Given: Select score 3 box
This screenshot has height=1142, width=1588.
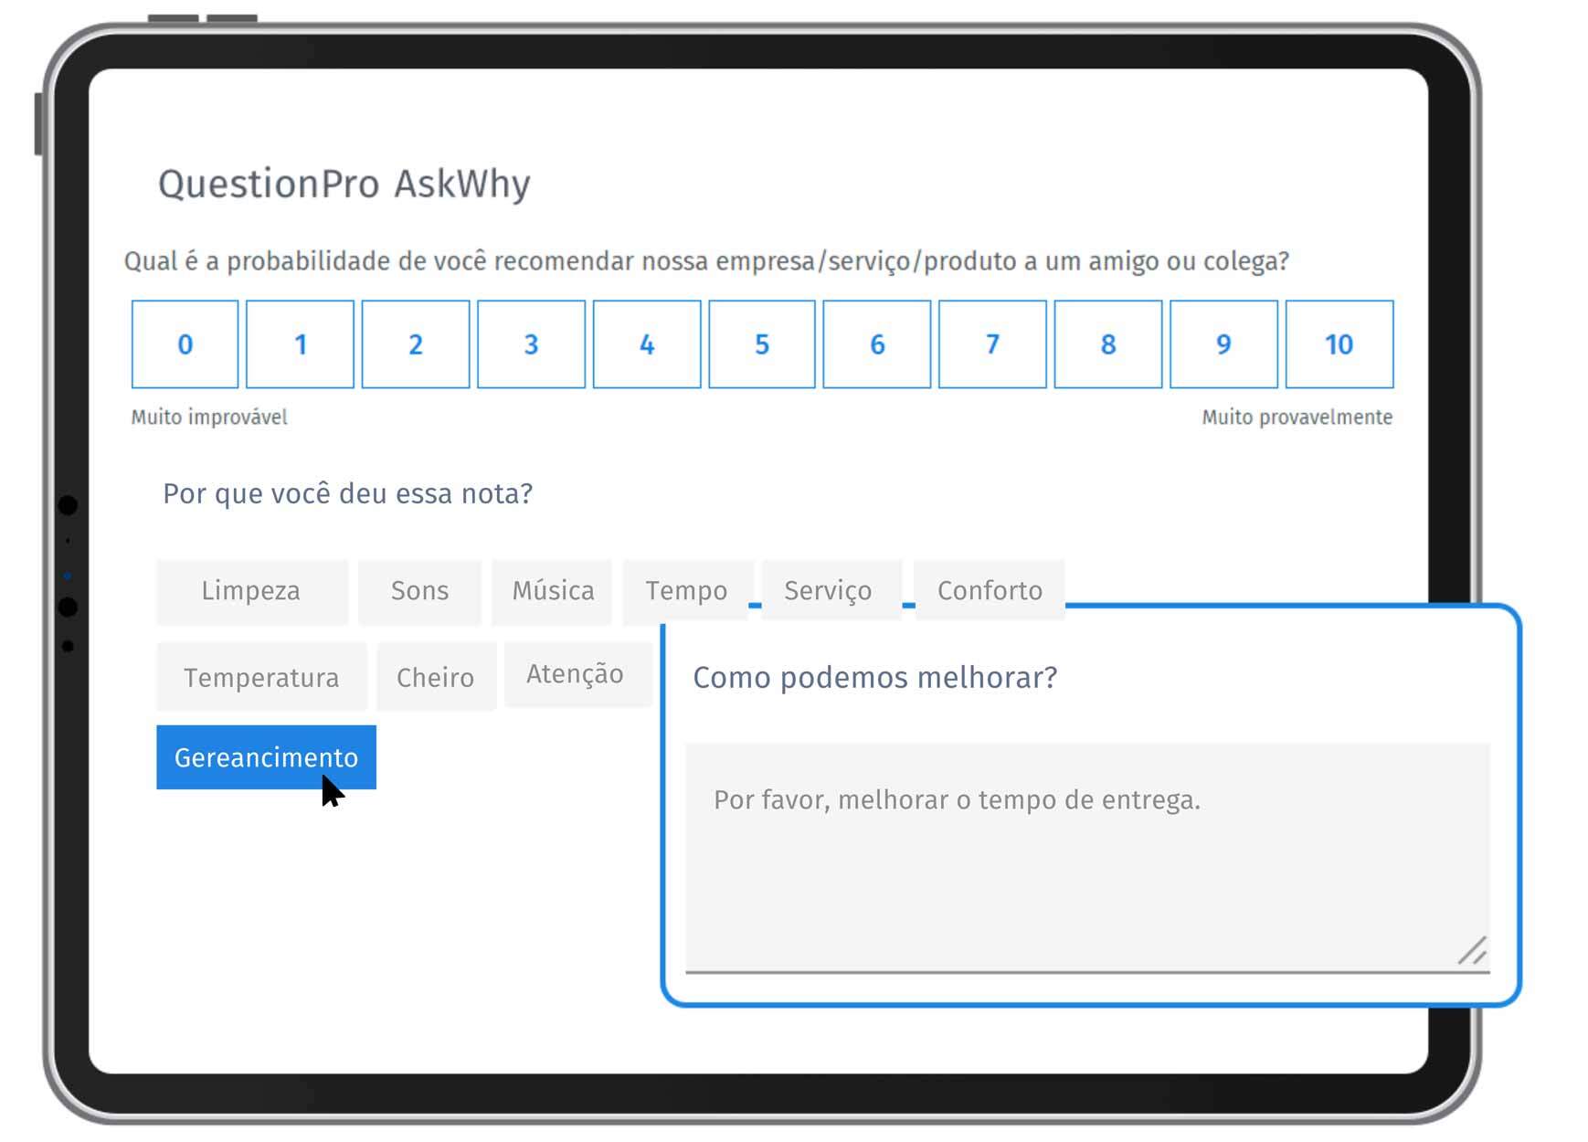Looking at the screenshot, I should click(x=531, y=344).
